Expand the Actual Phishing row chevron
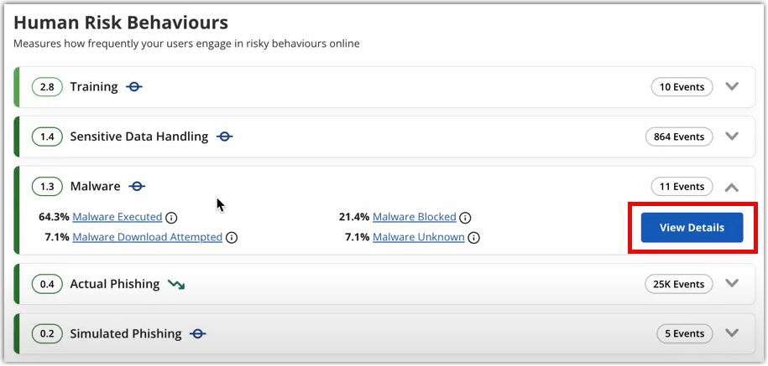Screen dimensions: 768x366 click(x=732, y=283)
